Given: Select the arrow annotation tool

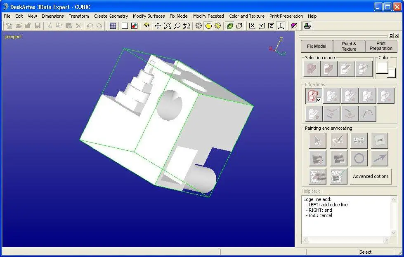Looking at the screenshot, I should pyautogui.click(x=380, y=159).
